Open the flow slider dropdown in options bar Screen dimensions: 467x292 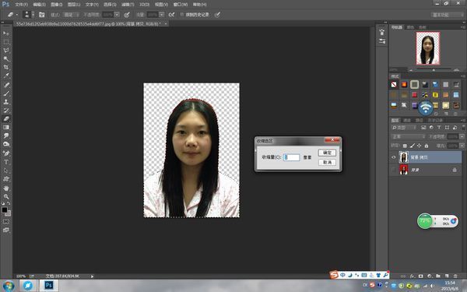point(161,15)
